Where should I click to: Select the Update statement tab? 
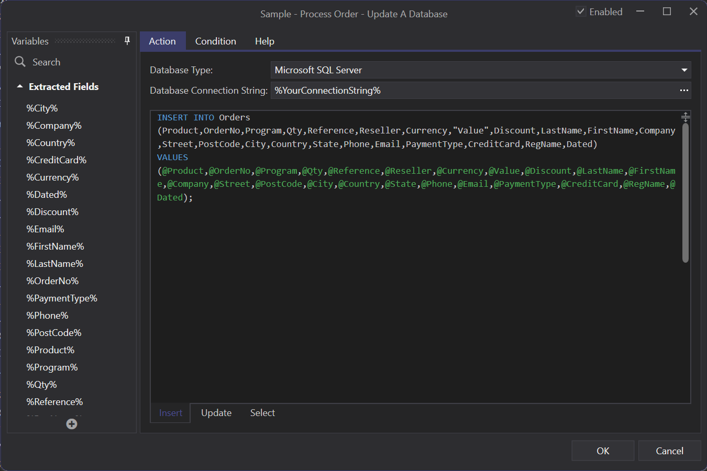(216, 413)
